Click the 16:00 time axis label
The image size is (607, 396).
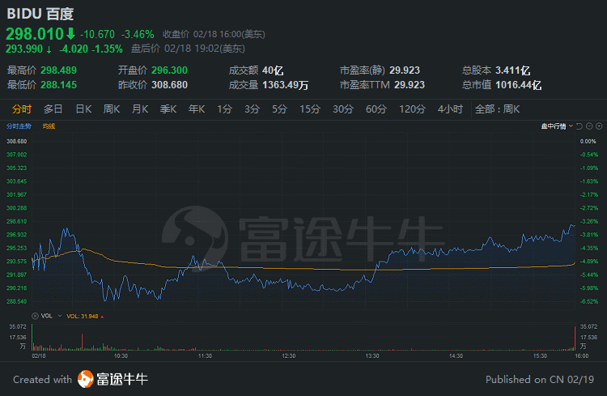point(581,356)
